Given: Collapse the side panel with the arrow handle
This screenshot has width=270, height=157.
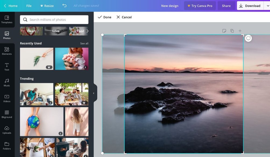Looking at the screenshot, I should click(94, 93).
